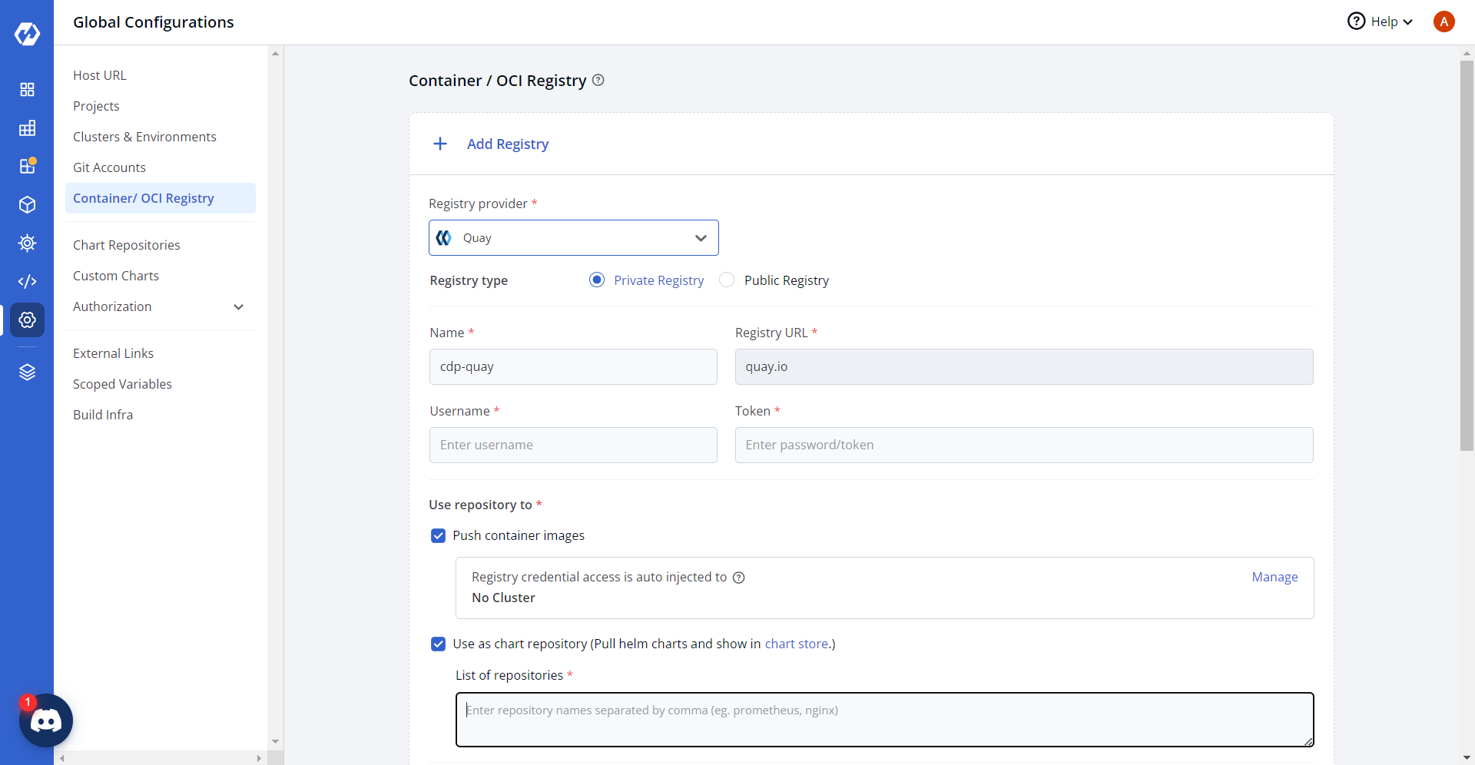The height and width of the screenshot is (765, 1475).
Task: Click the Devtron logo icon
Action: 27,34
